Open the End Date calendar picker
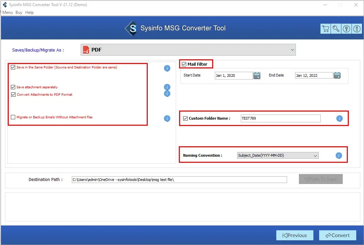364x245 pixels. pos(337,75)
